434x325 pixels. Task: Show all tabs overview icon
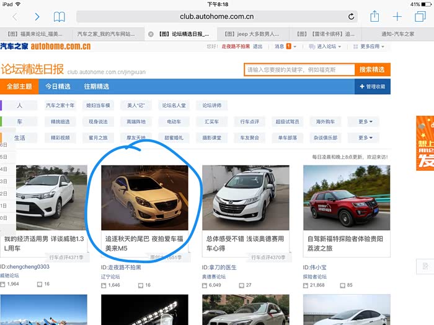coord(420,17)
